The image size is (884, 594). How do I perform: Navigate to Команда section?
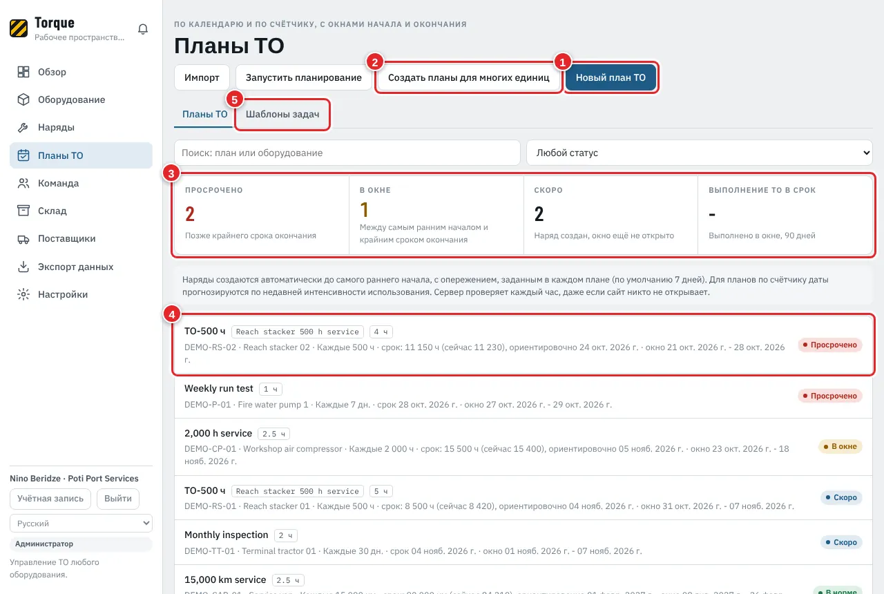click(x=81, y=183)
